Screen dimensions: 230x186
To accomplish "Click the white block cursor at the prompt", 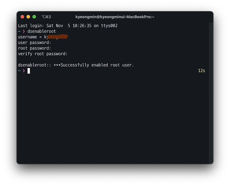I will tap(29, 71).
